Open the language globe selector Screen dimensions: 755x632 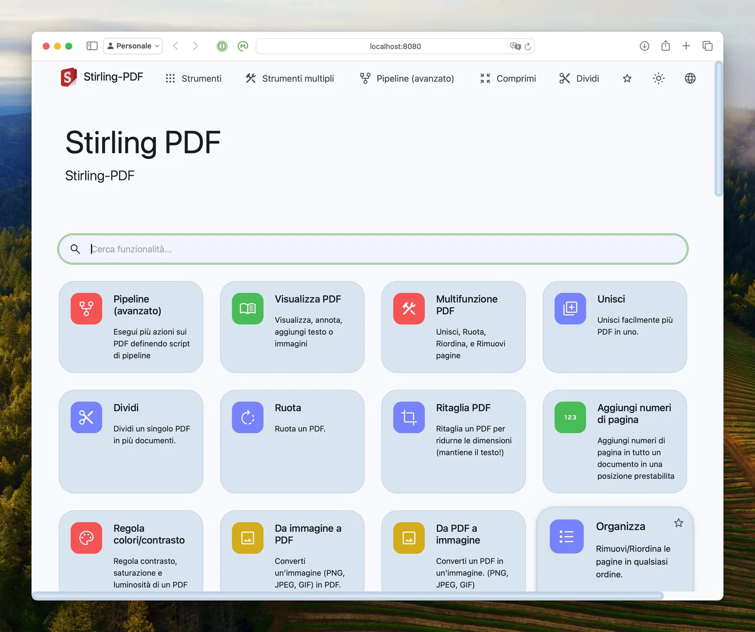tap(690, 78)
